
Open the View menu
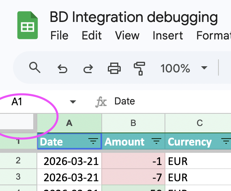127,35
